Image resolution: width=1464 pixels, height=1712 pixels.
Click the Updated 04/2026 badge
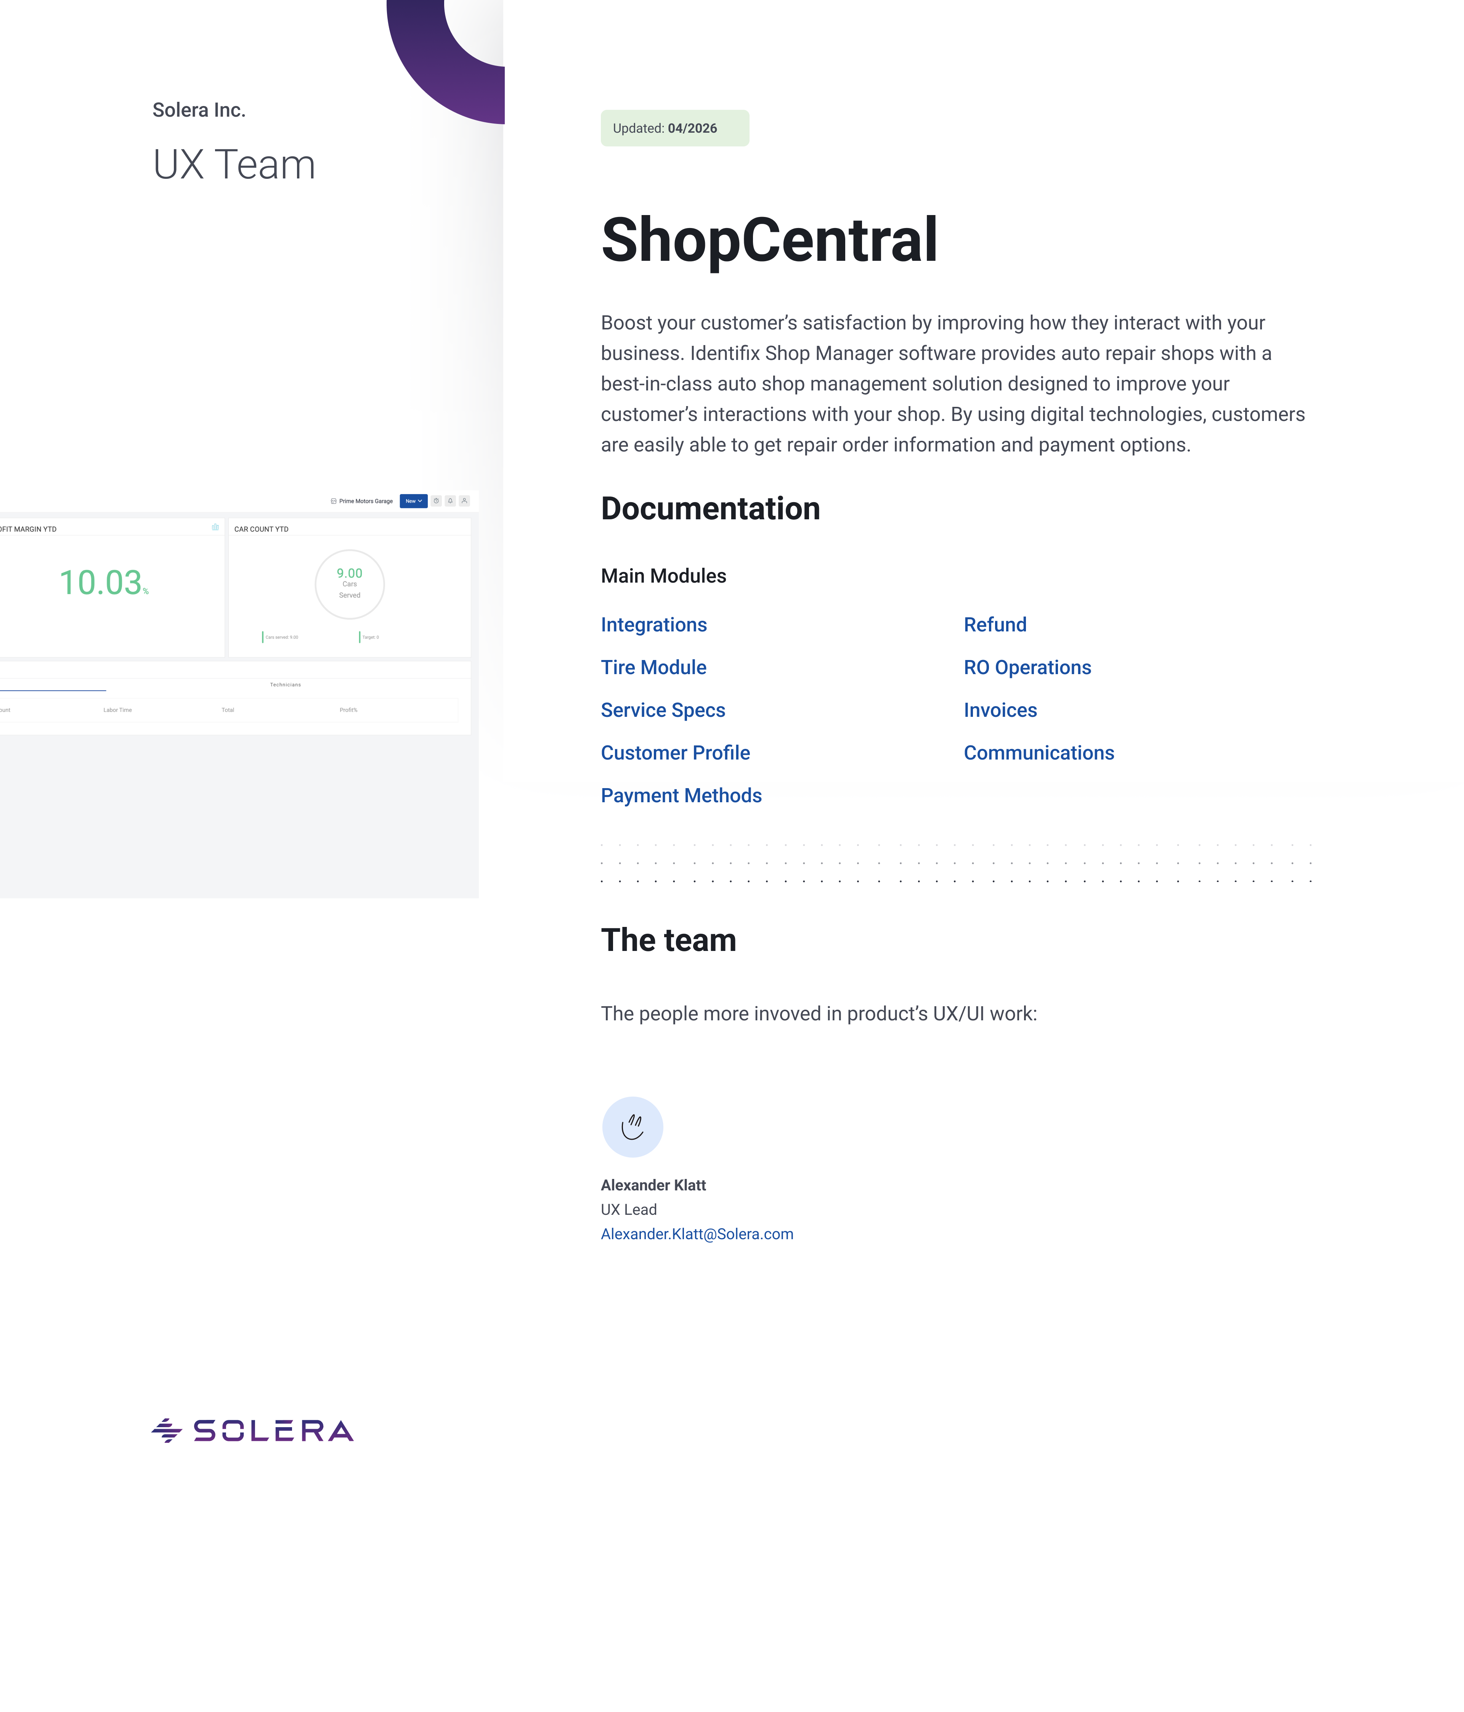coord(674,128)
